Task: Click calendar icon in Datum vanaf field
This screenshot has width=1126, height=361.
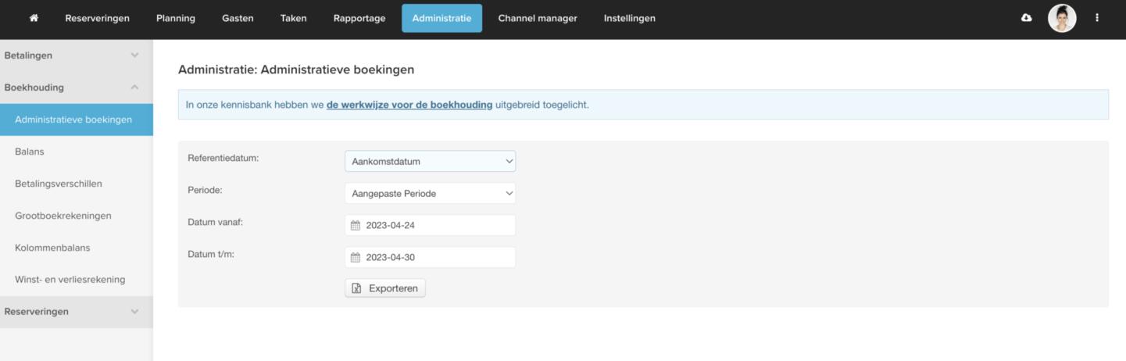Action: (356, 226)
